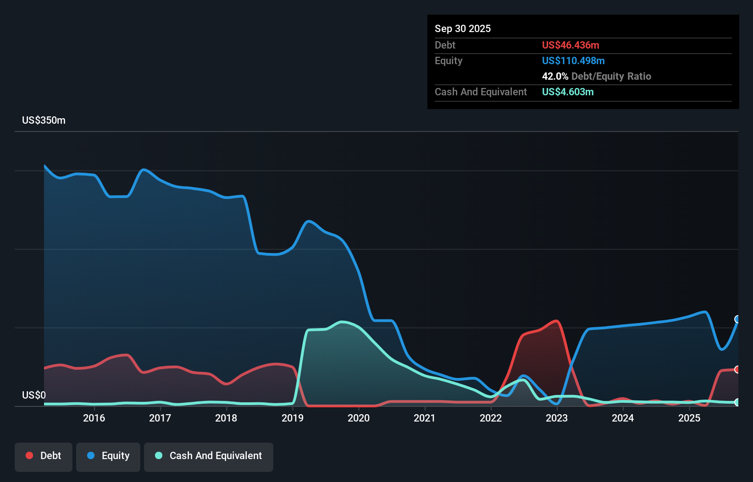Click the Equity label in tooltip

(x=448, y=60)
